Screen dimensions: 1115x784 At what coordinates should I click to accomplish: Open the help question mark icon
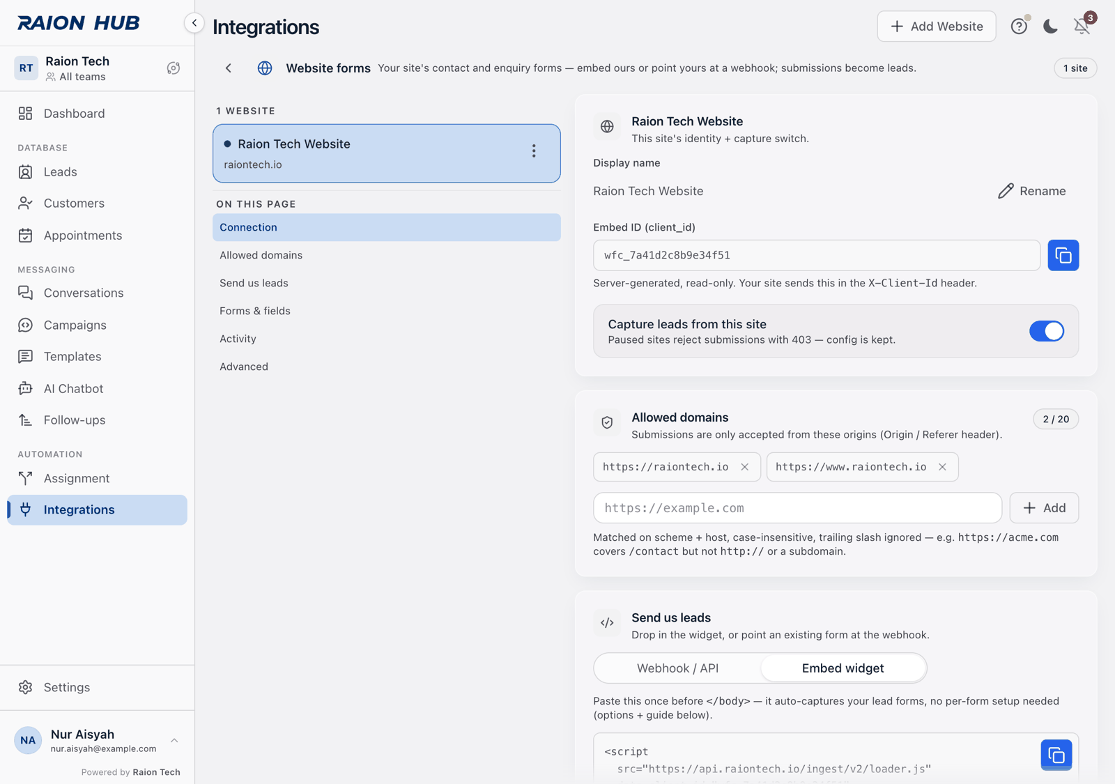coord(1019,26)
